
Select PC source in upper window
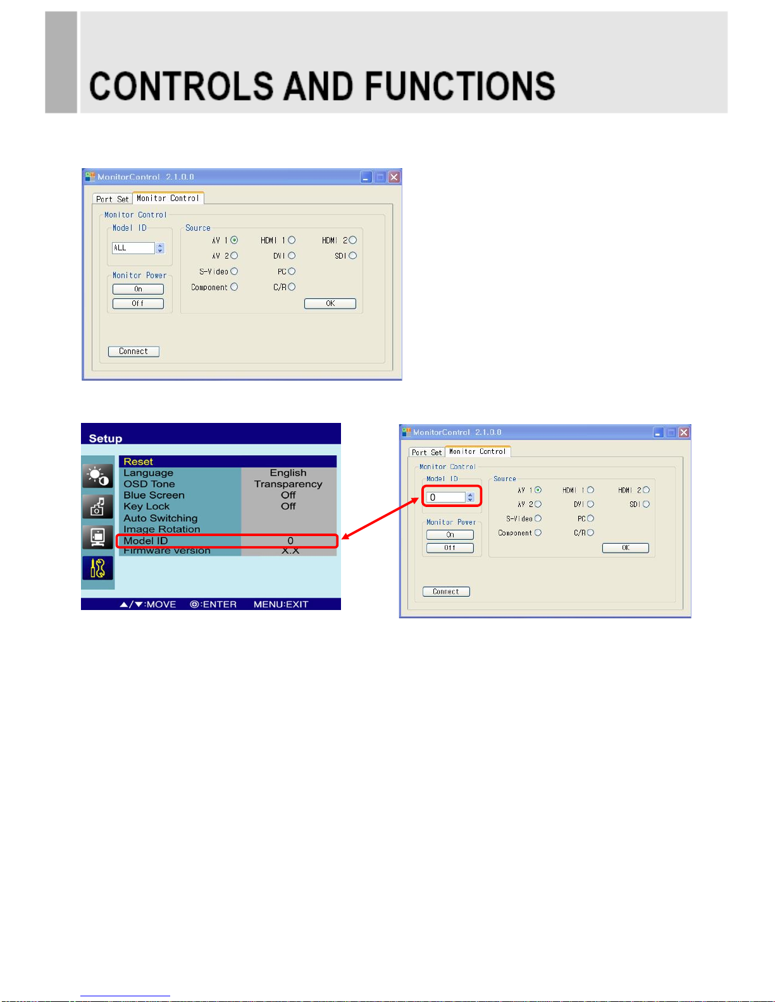click(x=292, y=271)
